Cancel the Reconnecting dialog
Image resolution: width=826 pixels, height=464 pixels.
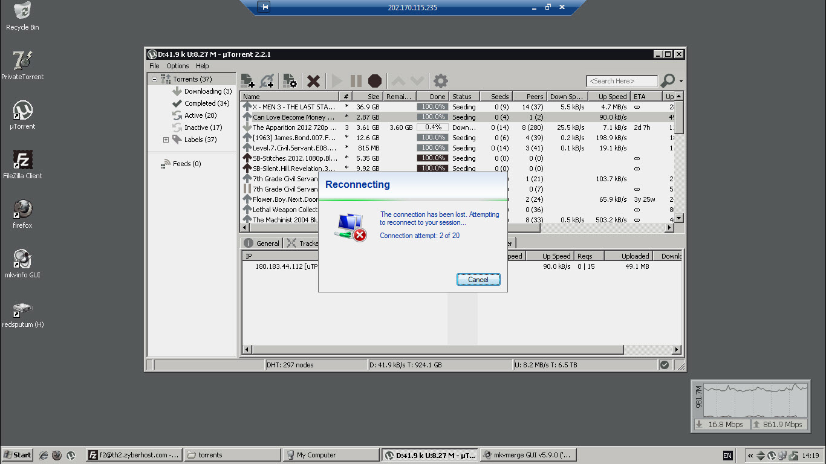click(478, 280)
